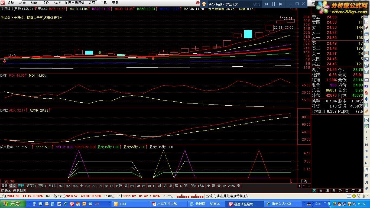Select the 1-minute period button
This screenshot has height=208, width=370.
click(366, 132)
